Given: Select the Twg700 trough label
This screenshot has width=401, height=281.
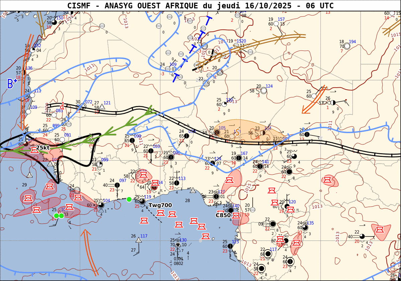Looking at the screenshot, I should (x=160, y=205).
